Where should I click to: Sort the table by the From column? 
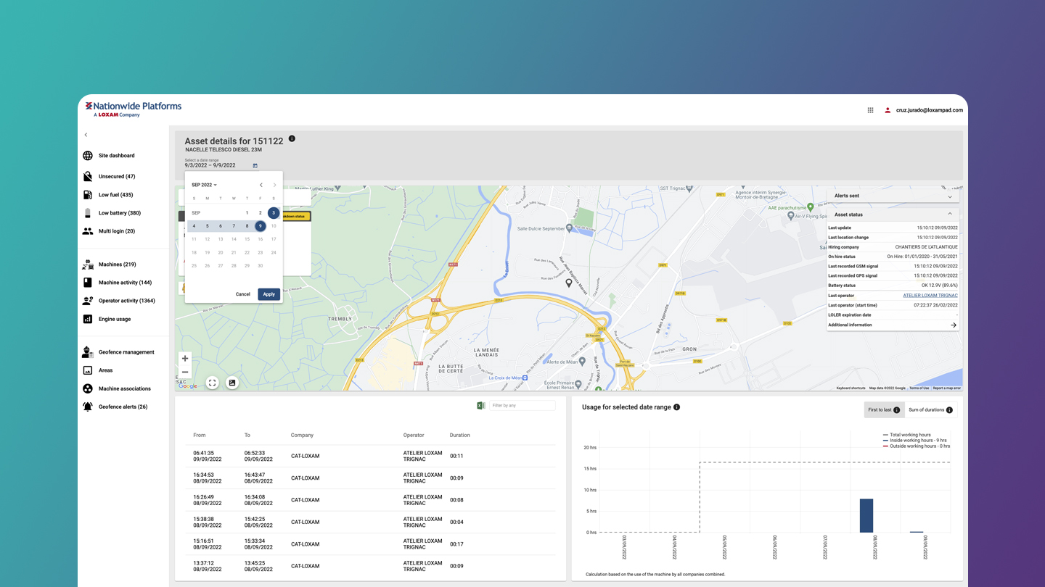coord(200,436)
